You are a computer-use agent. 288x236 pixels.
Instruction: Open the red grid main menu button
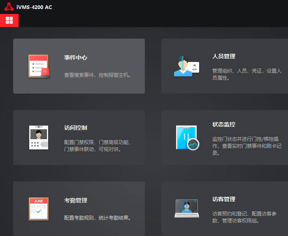tap(9, 21)
